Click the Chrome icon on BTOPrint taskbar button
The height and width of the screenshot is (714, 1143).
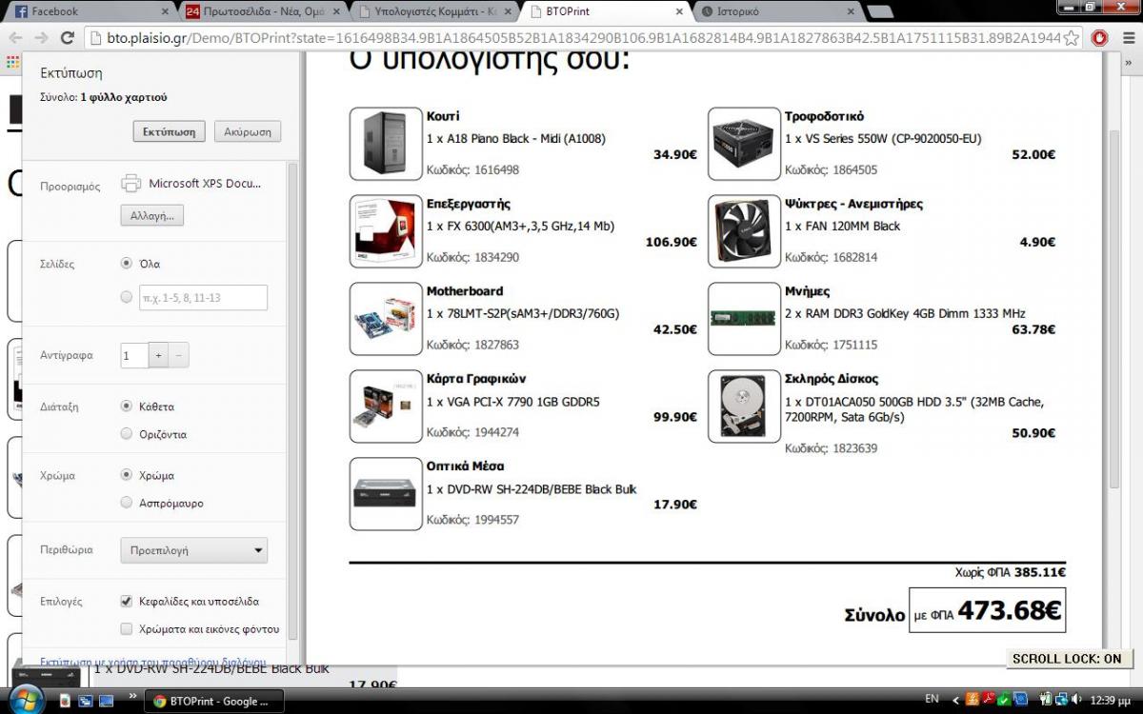160,702
